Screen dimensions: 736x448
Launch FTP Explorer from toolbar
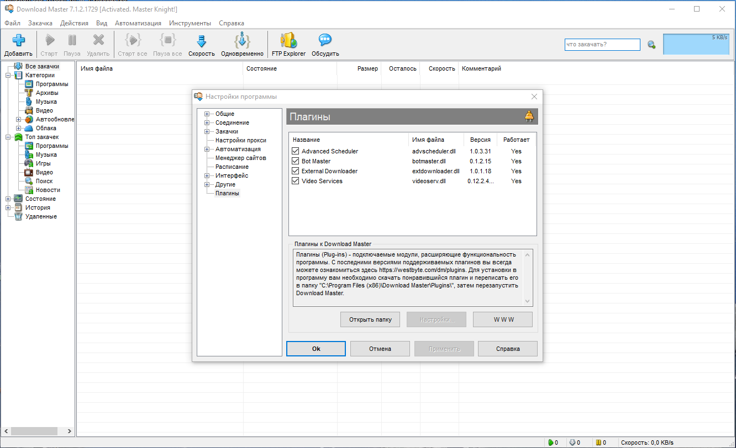pyautogui.click(x=288, y=41)
